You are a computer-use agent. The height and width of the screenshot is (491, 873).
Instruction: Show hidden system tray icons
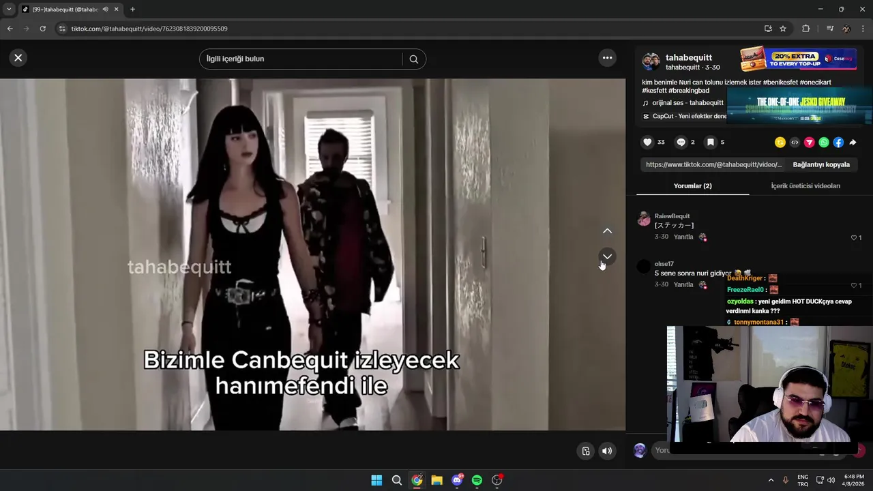click(x=771, y=480)
